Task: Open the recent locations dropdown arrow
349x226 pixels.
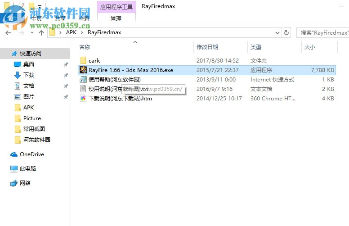Action: click(x=32, y=33)
